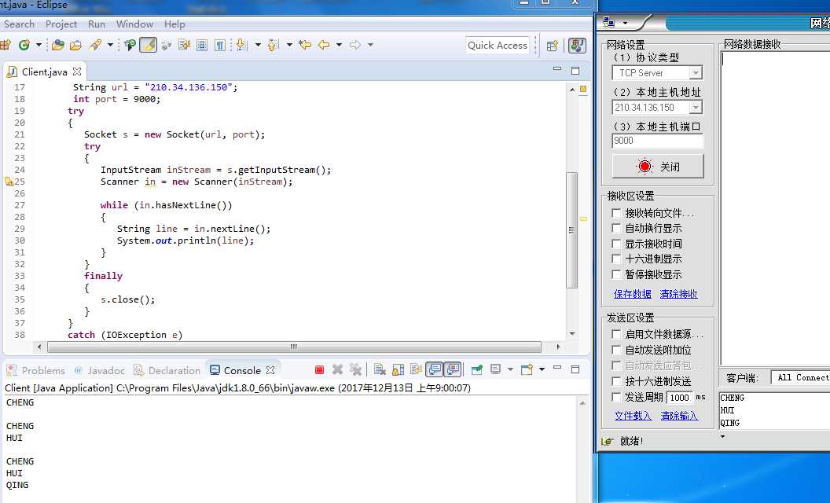
Task: Enable 十六进制显示 checkbox
Action: point(616,259)
